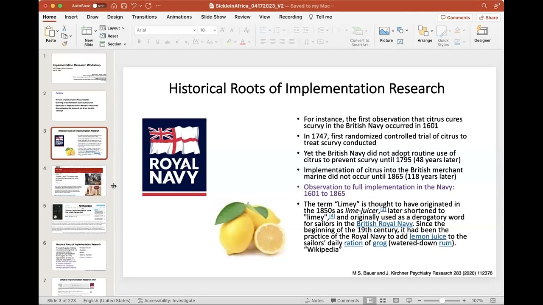Open the Undo history dropdown arrow
This screenshot has height=305, width=543.
(x=140, y=6)
